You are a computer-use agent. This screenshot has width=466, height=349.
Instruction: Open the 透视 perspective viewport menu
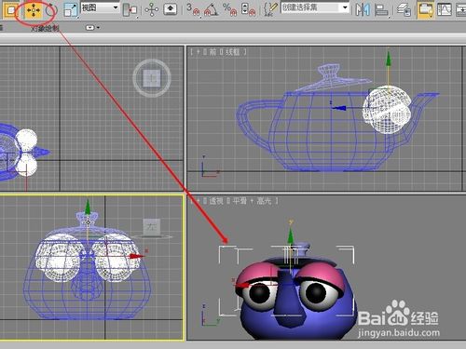pyautogui.click(x=216, y=201)
